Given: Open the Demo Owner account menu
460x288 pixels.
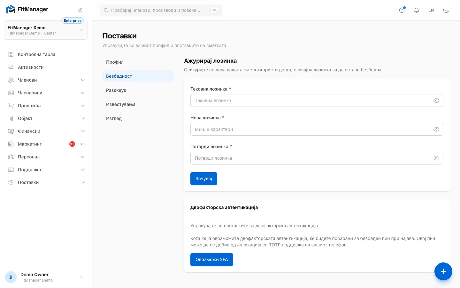Looking at the screenshot, I should pos(46,277).
